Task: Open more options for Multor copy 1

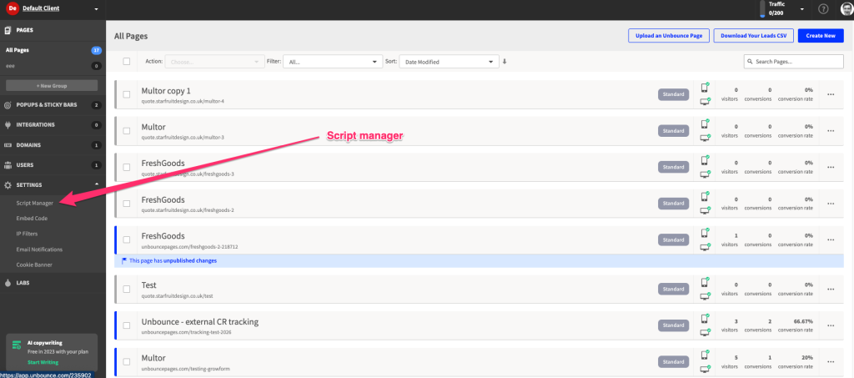Action: point(831,94)
